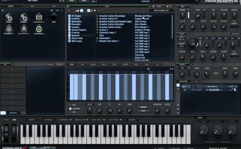241x149 pixels.
Task: Close the oscillator browser with X icon
Action: point(69,11)
